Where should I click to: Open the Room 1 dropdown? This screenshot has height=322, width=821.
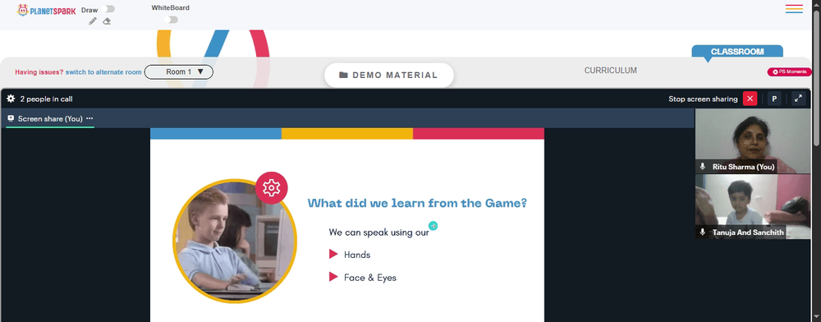point(178,72)
